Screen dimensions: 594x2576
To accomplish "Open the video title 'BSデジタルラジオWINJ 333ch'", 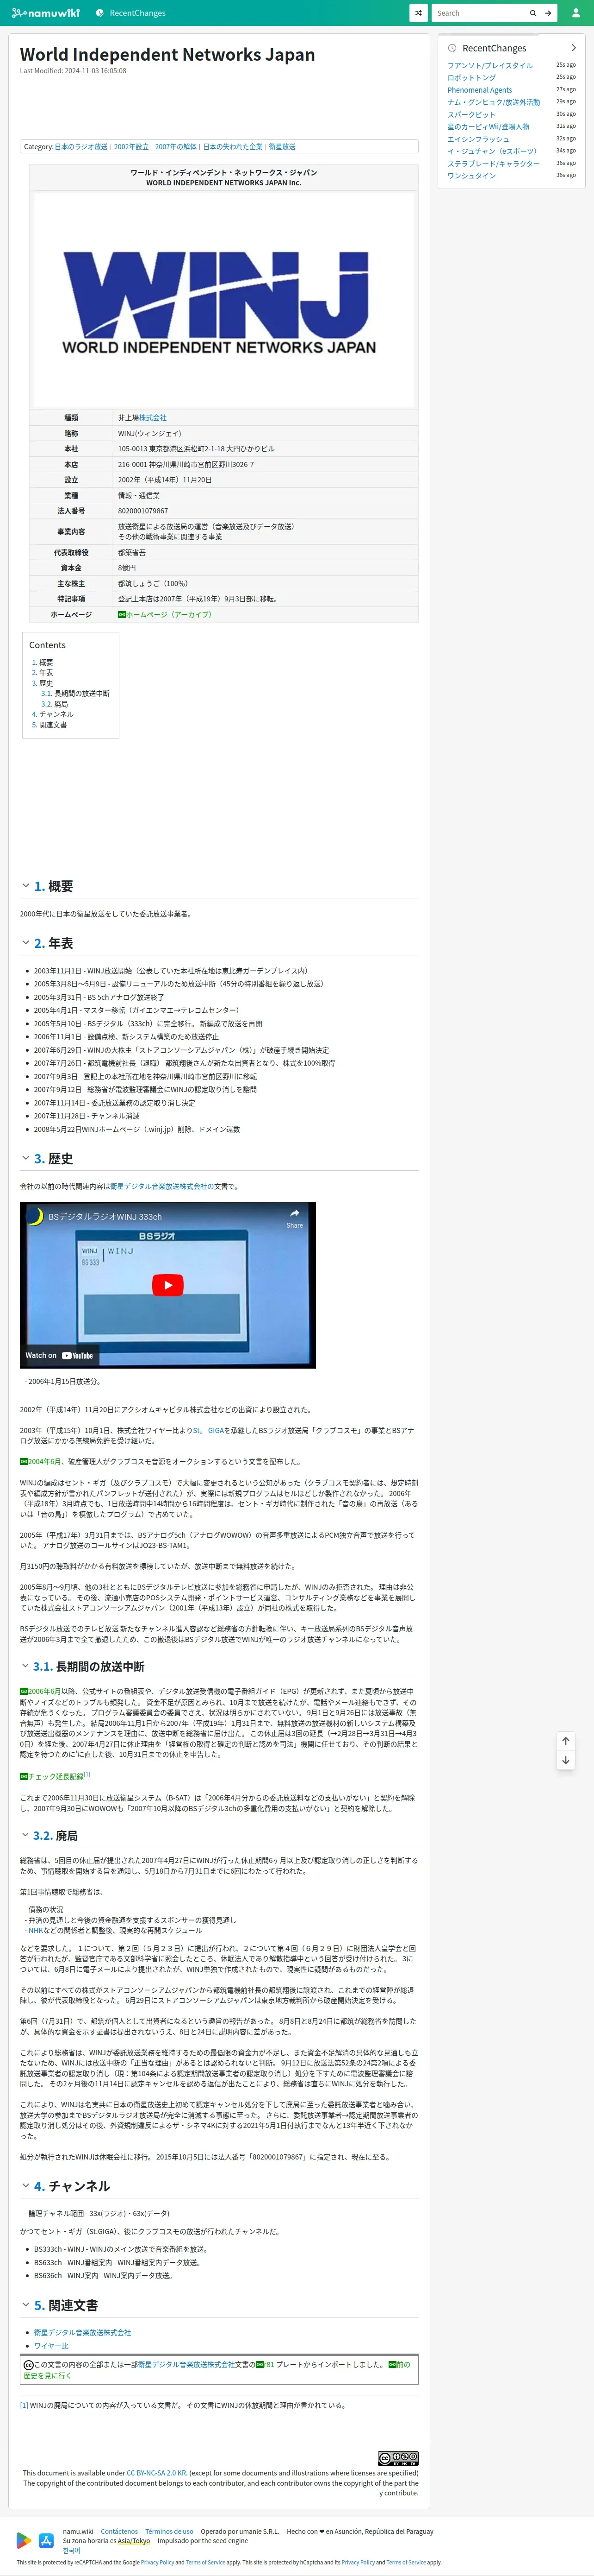I will pos(105,1217).
